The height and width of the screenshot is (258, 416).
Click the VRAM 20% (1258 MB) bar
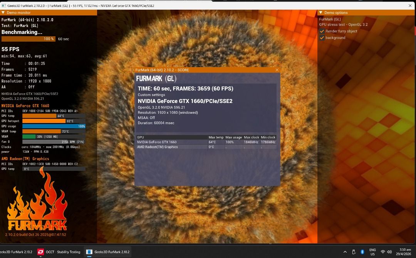(54, 137)
